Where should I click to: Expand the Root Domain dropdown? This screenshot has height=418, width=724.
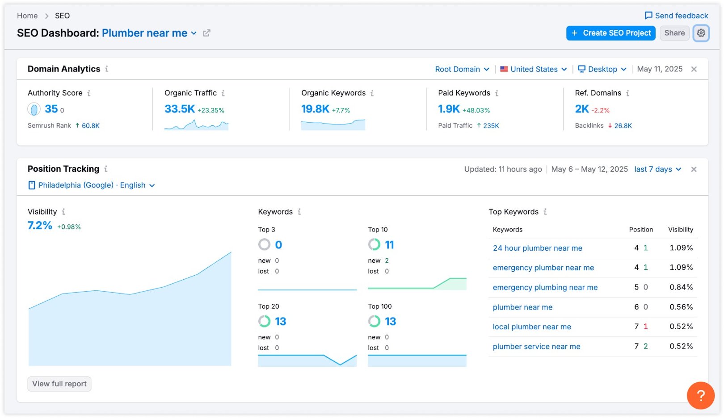click(462, 69)
